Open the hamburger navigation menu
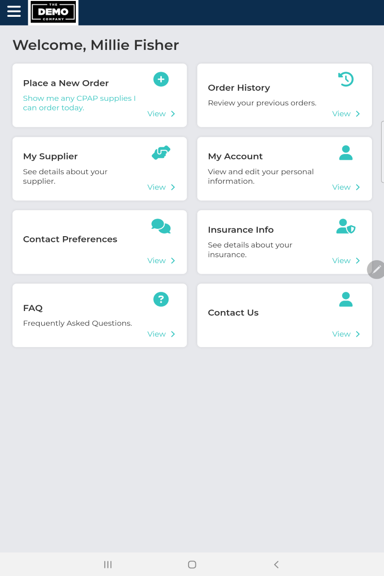This screenshot has height=576, width=384. (x=14, y=12)
